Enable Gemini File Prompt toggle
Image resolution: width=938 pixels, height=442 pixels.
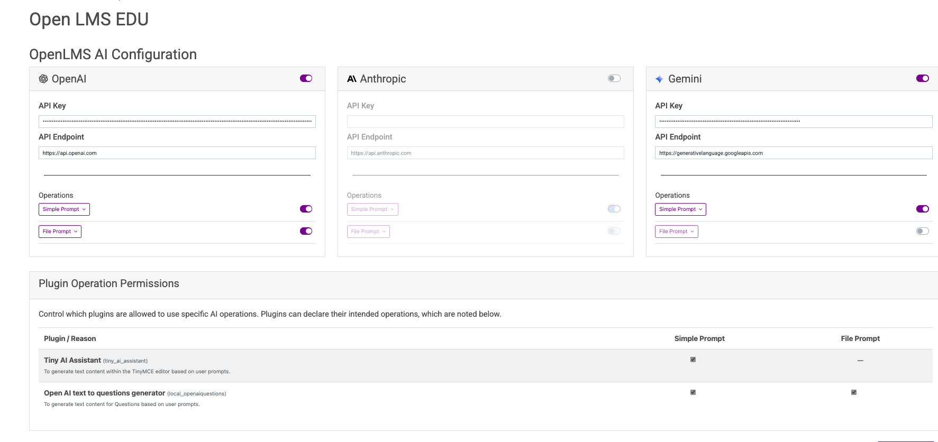click(x=923, y=231)
